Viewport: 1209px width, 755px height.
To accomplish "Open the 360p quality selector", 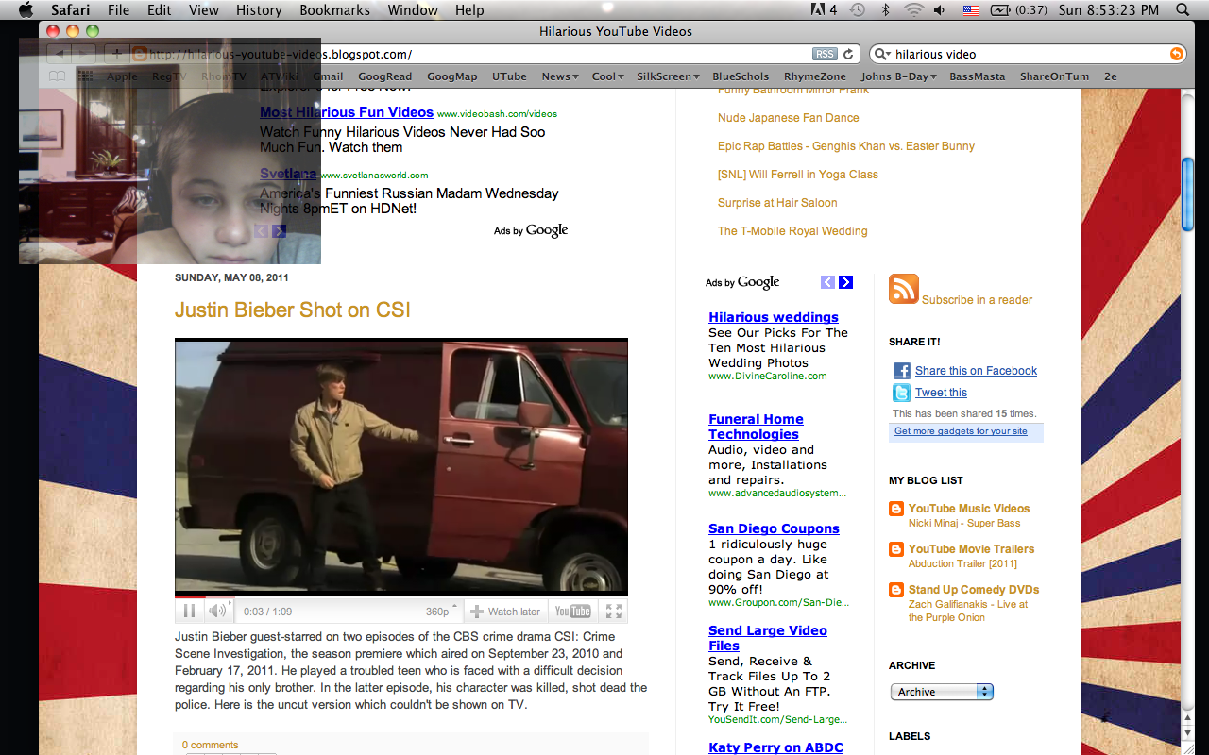I will tap(441, 611).
